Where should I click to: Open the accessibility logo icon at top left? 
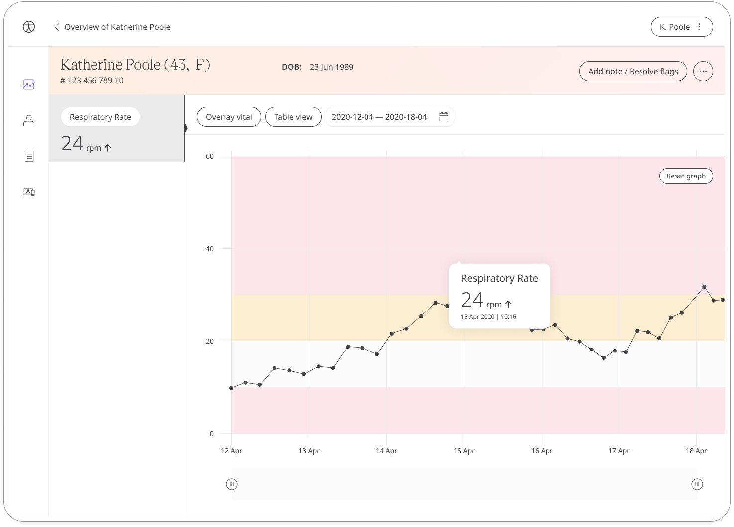(29, 27)
